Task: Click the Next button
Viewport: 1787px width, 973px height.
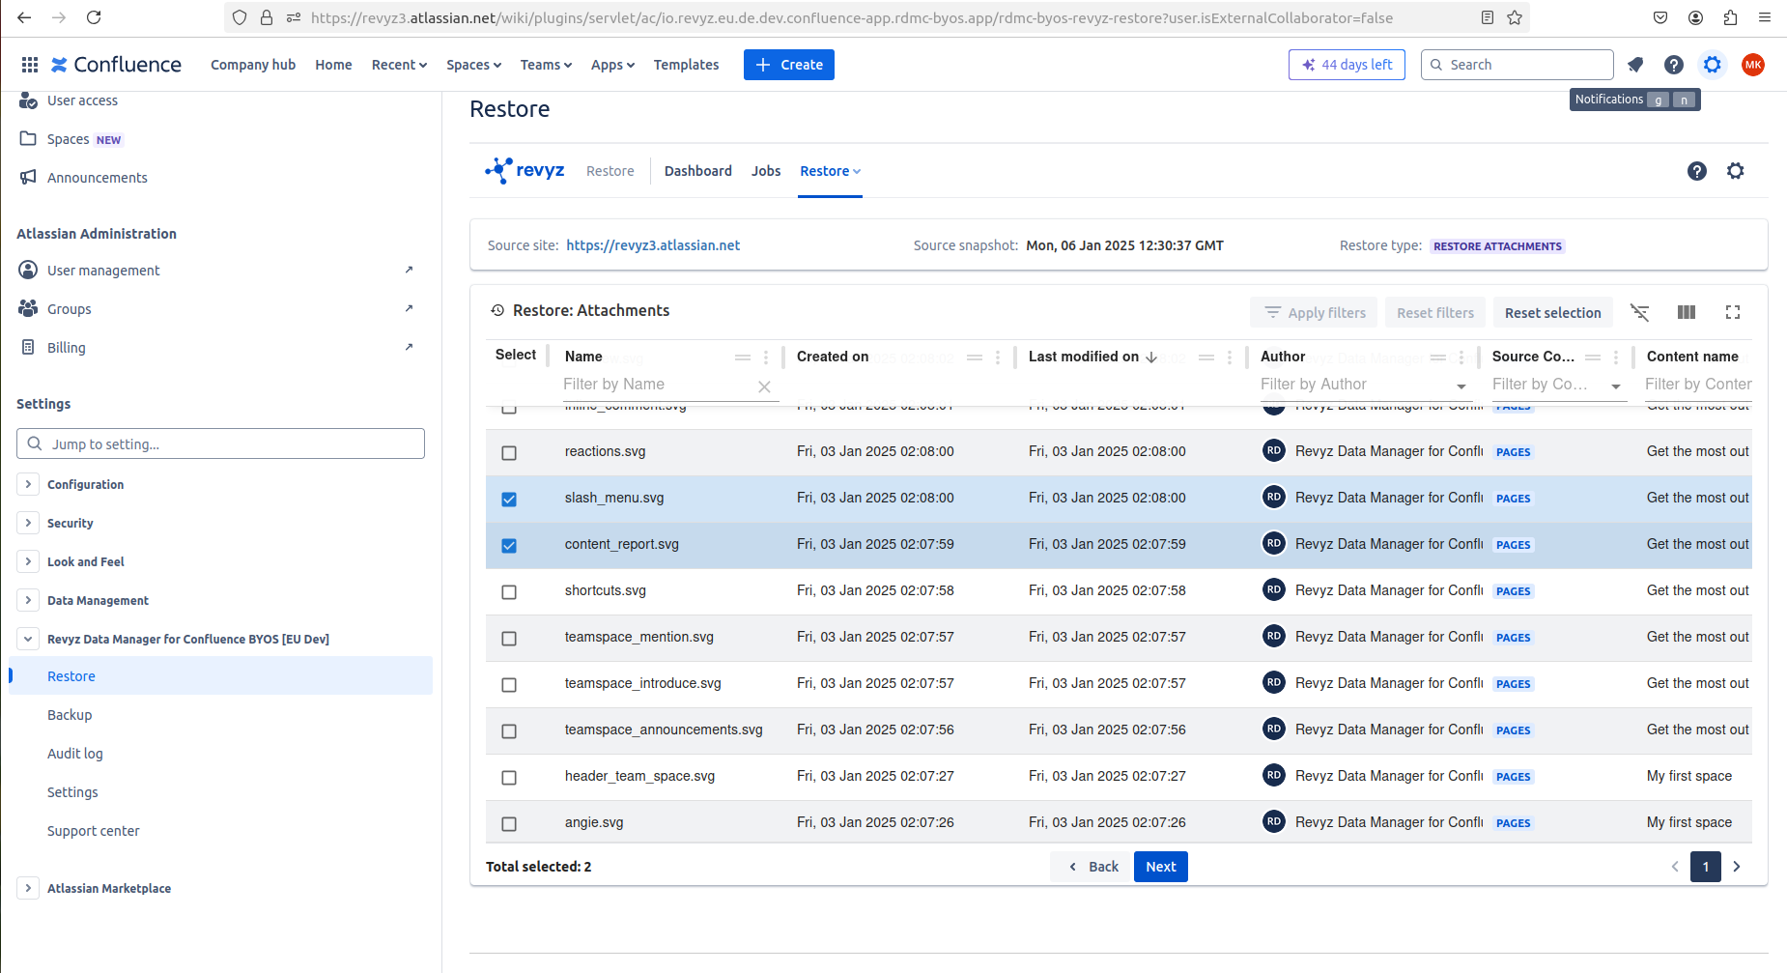Action: coord(1161,867)
